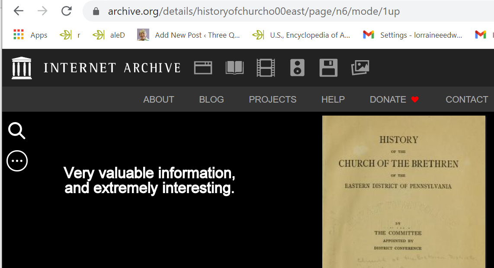Click the DONATE link with heart
The image size is (494, 268).
coord(394,100)
